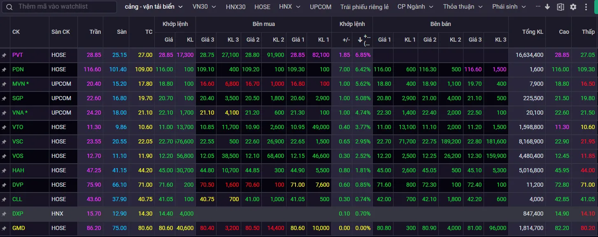Toggle the pin for DXP row
The height and width of the screenshot is (237, 598).
(x=4, y=214)
